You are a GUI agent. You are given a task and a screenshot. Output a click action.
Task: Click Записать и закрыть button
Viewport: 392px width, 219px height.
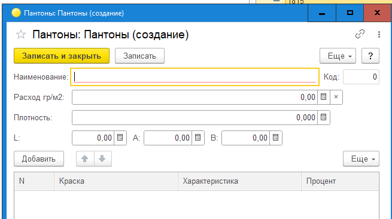click(62, 56)
